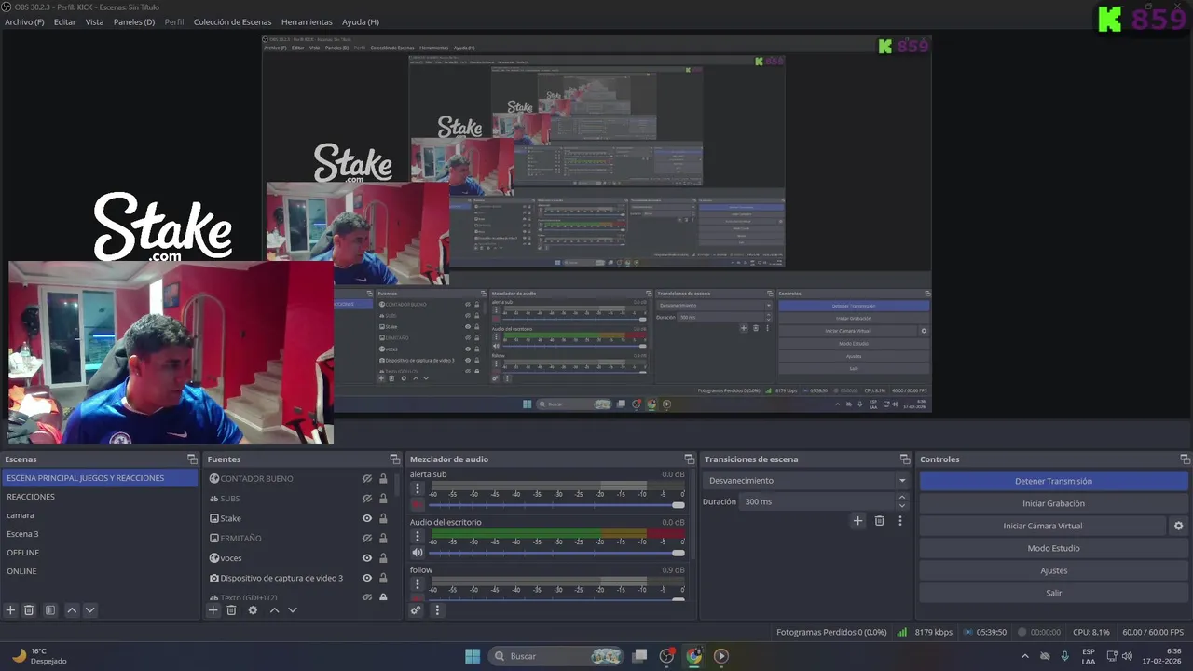Open the Vista menu

[x=95, y=21]
